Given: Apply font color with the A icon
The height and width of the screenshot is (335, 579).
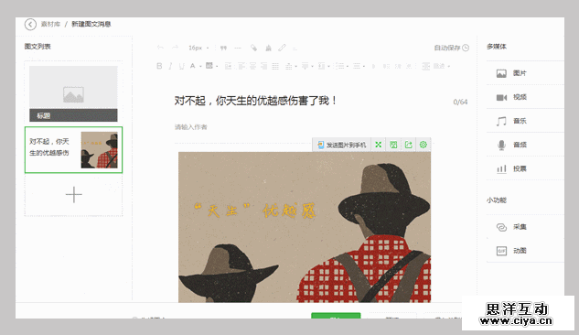Looking at the screenshot, I should pos(193,66).
